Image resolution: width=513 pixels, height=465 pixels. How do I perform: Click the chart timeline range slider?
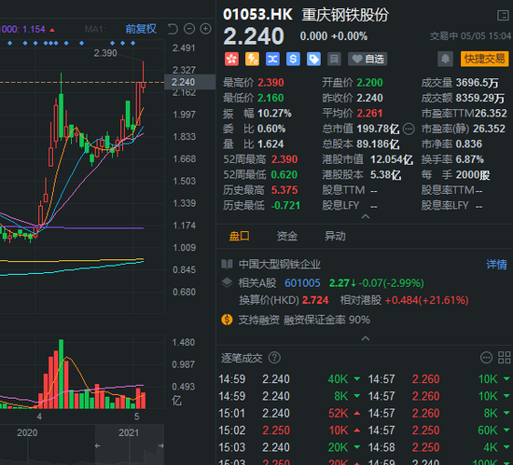tap(130, 445)
